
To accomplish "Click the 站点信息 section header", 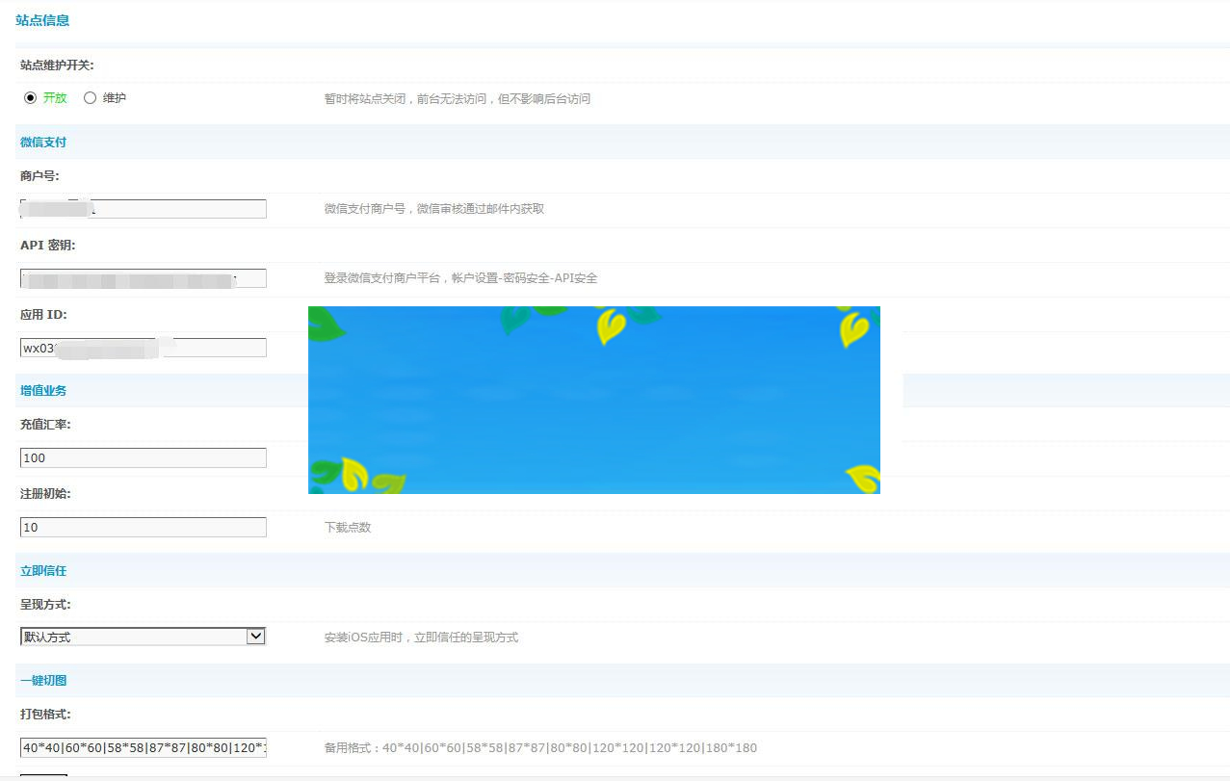I will click(42, 19).
